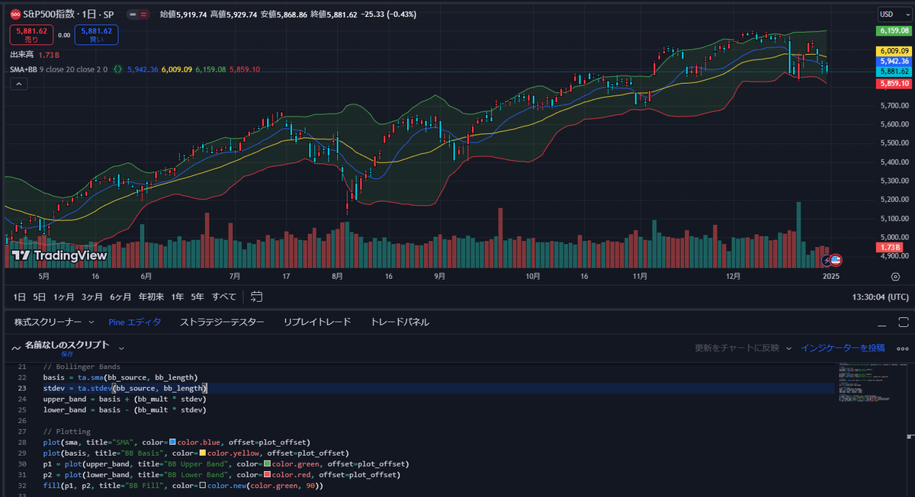Select the 6ヶ月 time range
The image size is (915, 497).
[x=120, y=297]
